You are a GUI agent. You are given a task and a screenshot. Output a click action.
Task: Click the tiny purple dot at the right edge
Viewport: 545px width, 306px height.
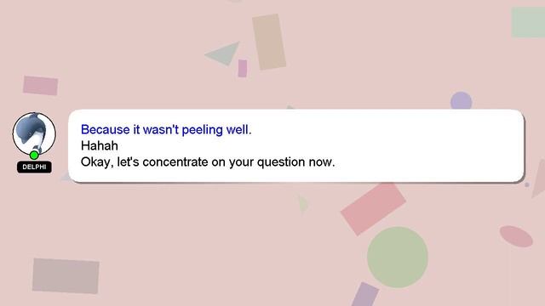pyautogui.click(x=527, y=184)
